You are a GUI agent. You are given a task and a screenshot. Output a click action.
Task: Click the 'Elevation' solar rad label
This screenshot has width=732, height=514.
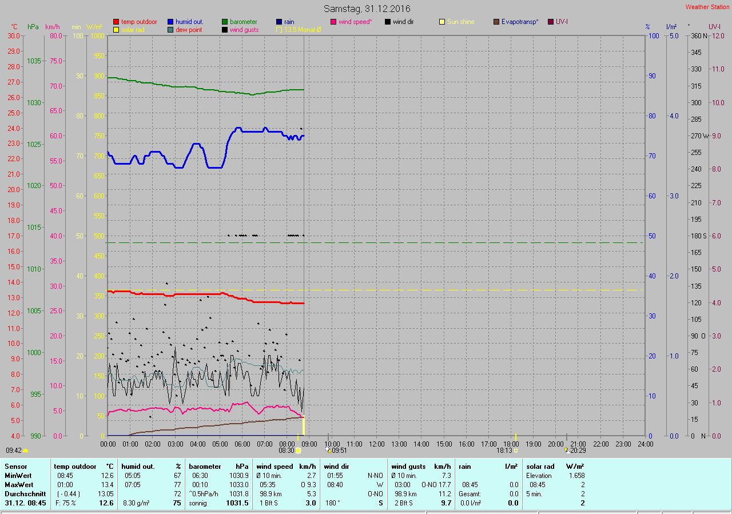tap(539, 476)
